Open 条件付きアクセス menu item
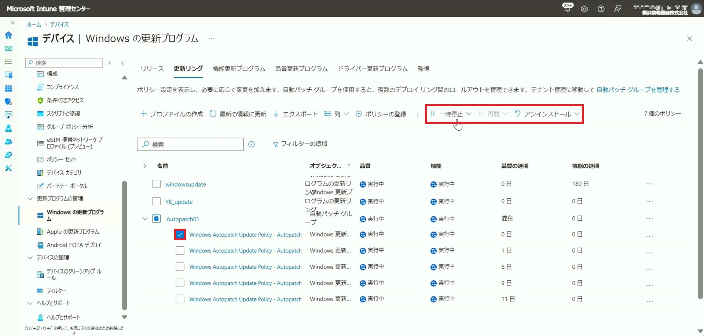The width and height of the screenshot is (704, 336). (65, 100)
